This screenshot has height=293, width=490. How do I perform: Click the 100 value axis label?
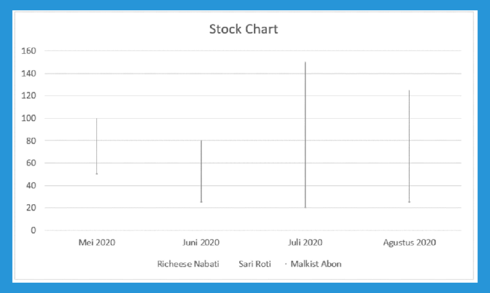pyautogui.click(x=29, y=118)
